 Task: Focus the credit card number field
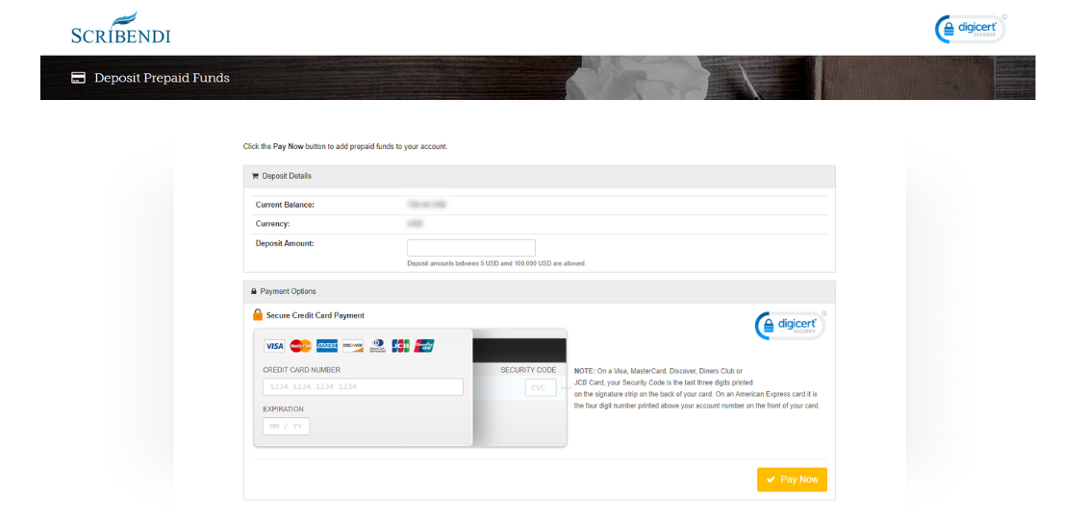363,387
